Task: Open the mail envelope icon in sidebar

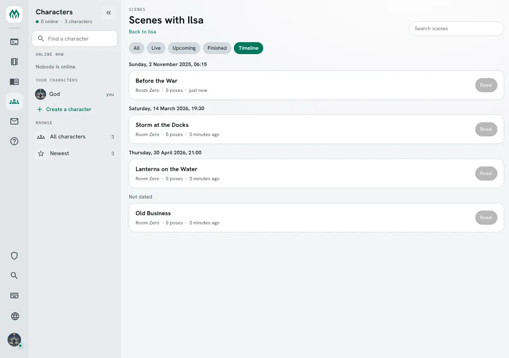Action: [x=14, y=121]
